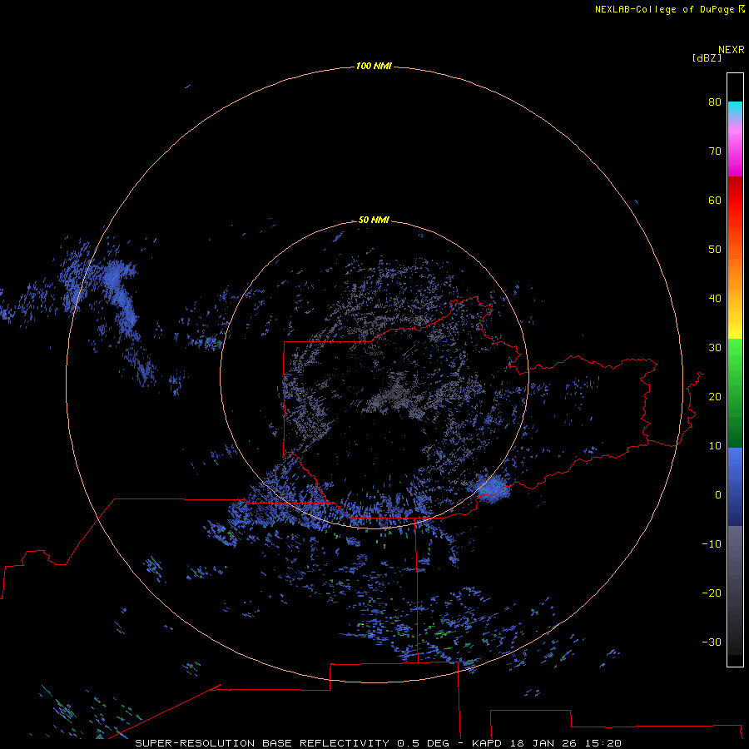
Task: Click the 10 value on the dBZ scale
Action: click(x=715, y=446)
